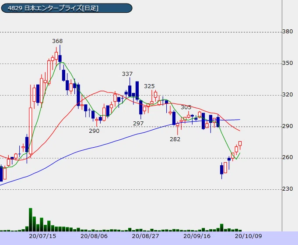The width and height of the screenshot is (298, 245).
Task: Select the 20/08/06 date label
Action: click(94, 236)
